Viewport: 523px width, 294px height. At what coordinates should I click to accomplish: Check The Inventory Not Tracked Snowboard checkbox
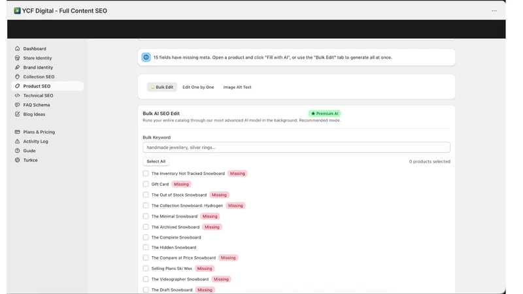[146, 173]
